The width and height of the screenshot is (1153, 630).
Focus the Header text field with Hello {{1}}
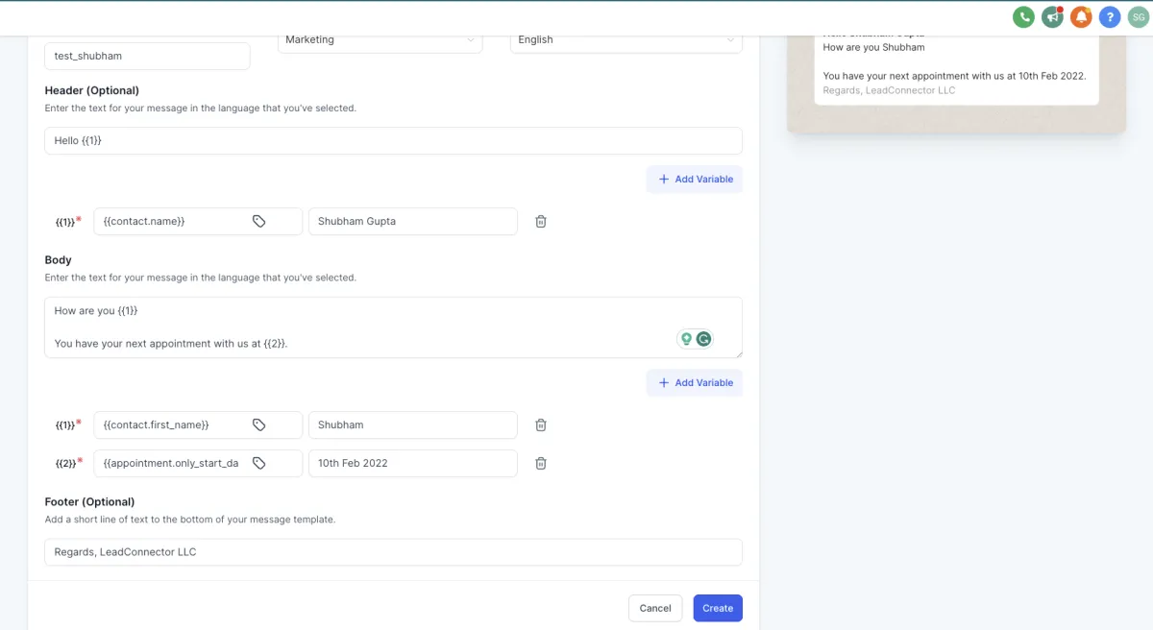pos(393,140)
